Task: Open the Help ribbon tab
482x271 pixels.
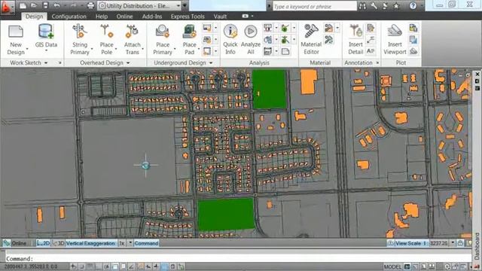Action: pos(102,17)
